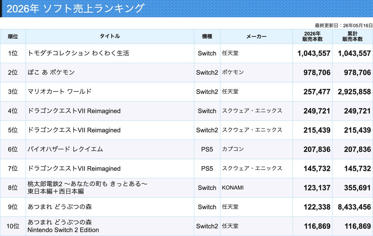
Task: Click rank cell 7位
Action: (x=13, y=169)
